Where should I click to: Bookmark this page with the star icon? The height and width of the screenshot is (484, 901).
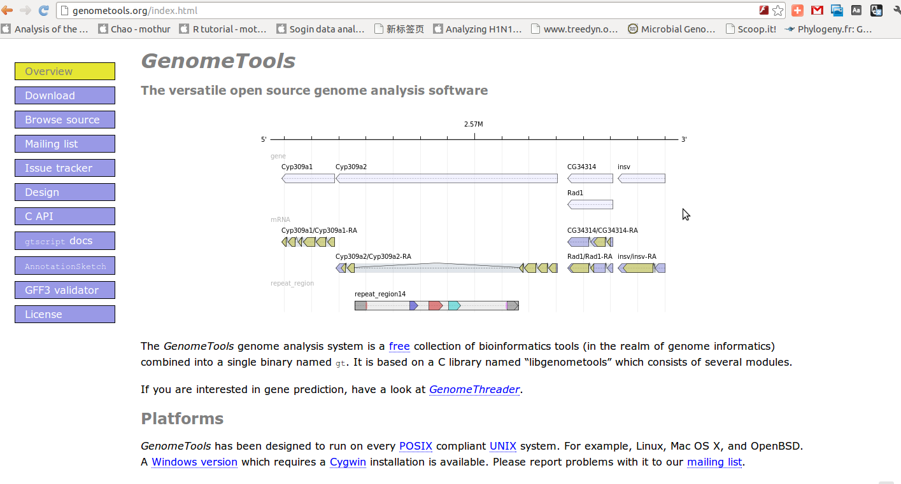point(777,10)
